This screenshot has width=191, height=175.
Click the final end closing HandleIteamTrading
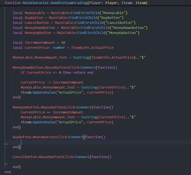(x=8, y=172)
